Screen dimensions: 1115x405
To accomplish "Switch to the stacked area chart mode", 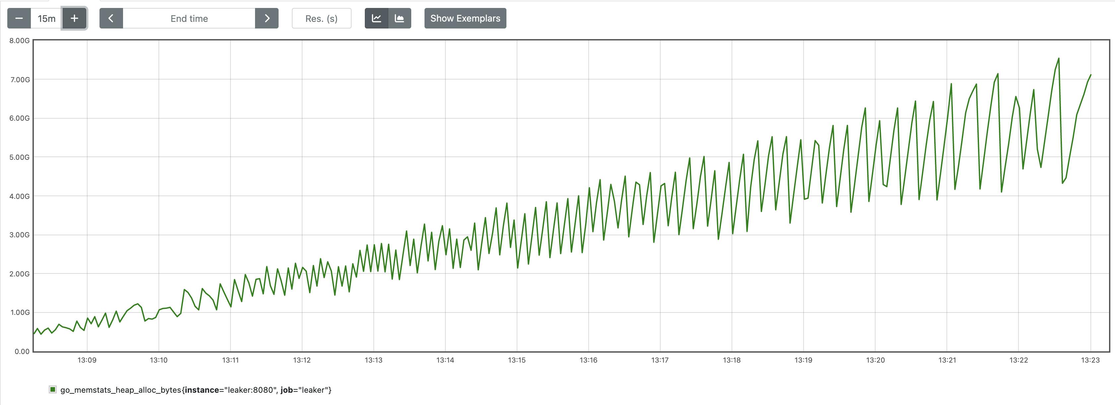I will pyautogui.click(x=400, y=18).
